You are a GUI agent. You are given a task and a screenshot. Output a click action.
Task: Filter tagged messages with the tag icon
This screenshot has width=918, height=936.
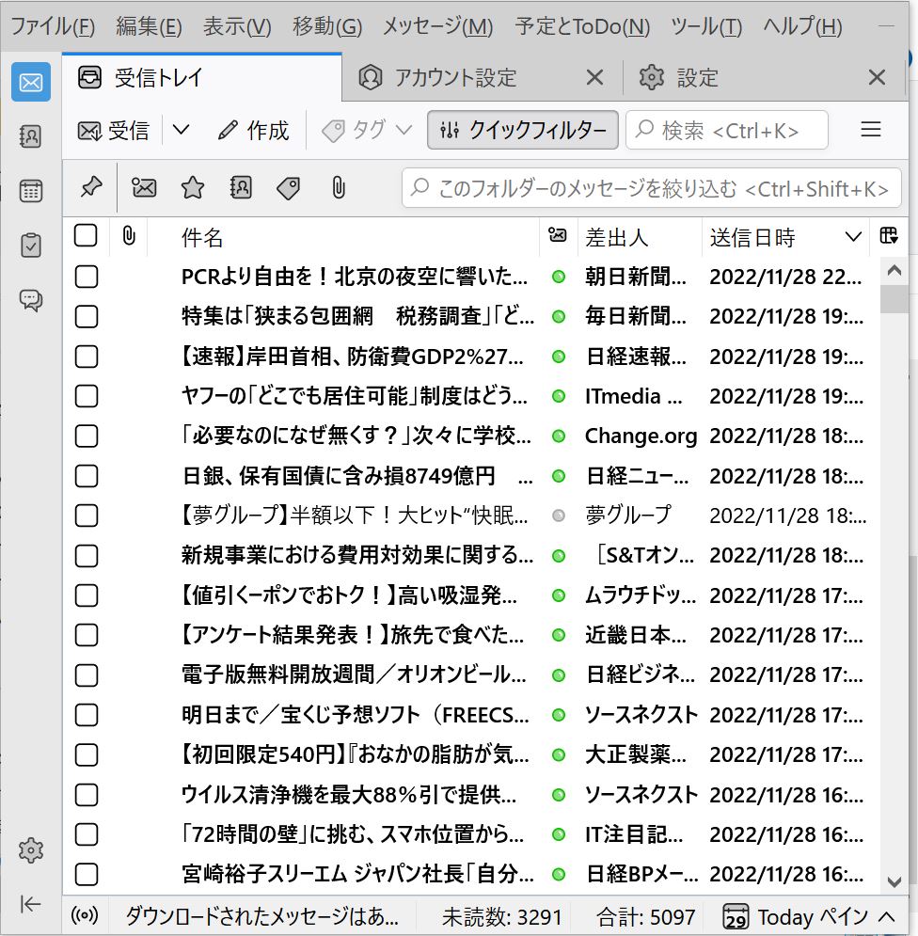(x=289, y=188)
